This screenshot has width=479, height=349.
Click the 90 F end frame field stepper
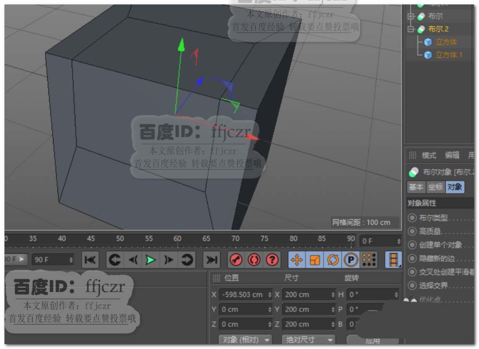(71, 260)
